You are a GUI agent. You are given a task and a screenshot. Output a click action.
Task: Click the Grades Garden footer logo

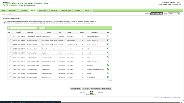tap(91, 92)
